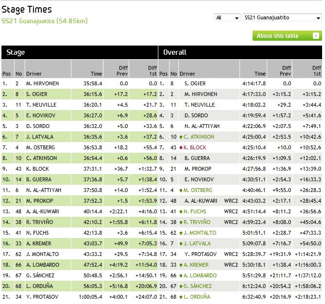Image resolution: width=325 pixels, height=304 pixels.
Task: Click the info icon on About this table
Action: (315, 36)
